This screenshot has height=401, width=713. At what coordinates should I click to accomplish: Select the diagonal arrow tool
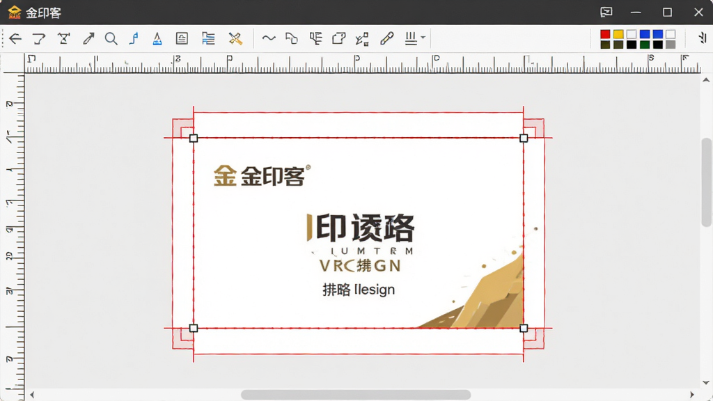(x=88, y=39)
